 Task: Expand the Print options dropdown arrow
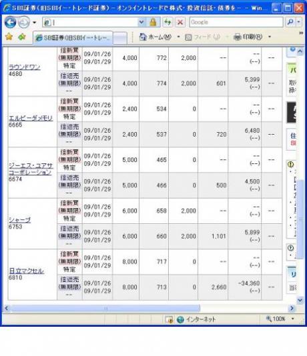click(270, 37)
